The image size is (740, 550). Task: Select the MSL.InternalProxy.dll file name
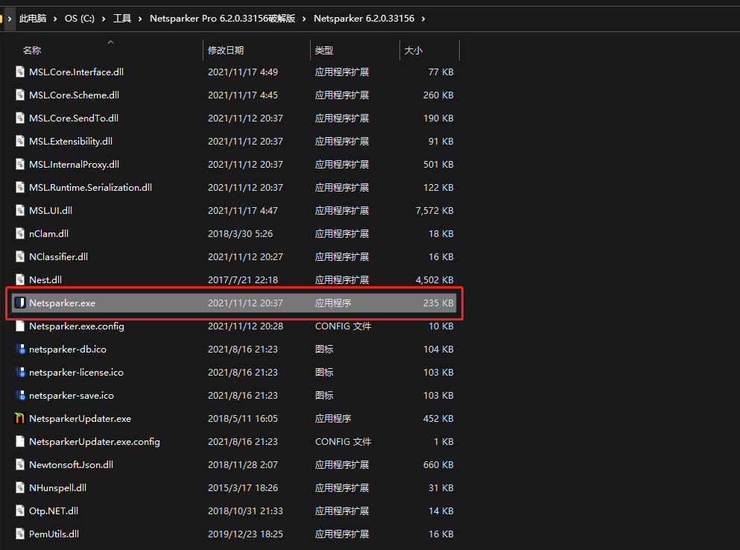point(74,164)
